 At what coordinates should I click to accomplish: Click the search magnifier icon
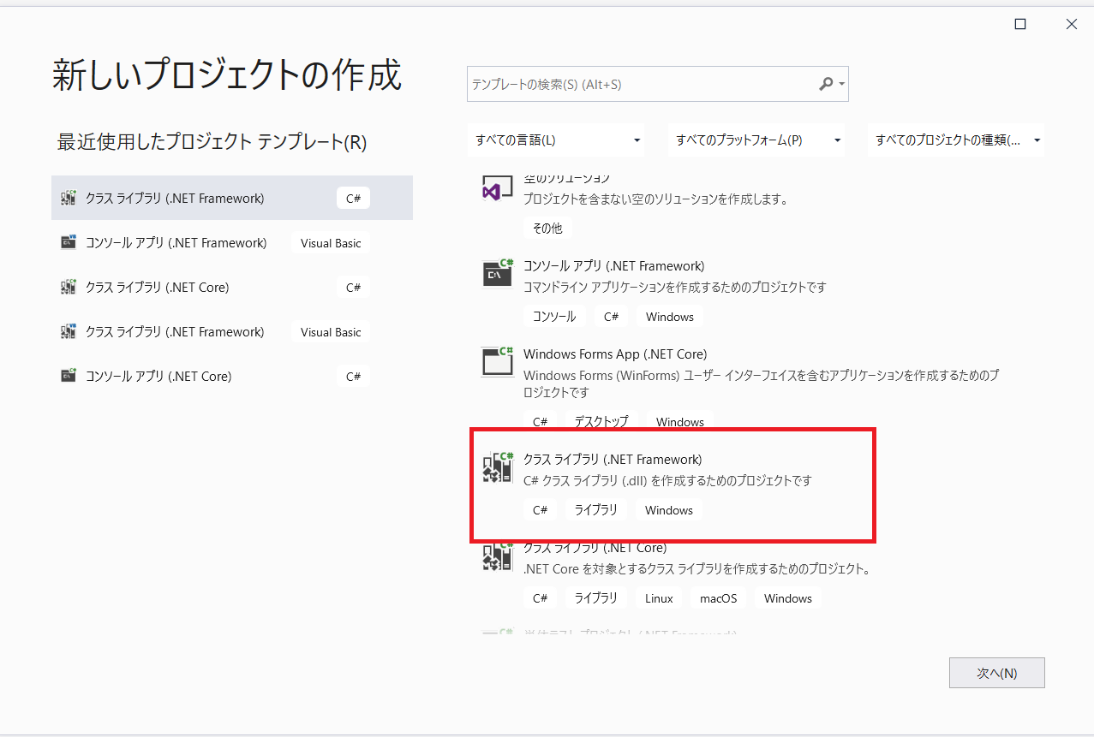(x=826, y=84)
